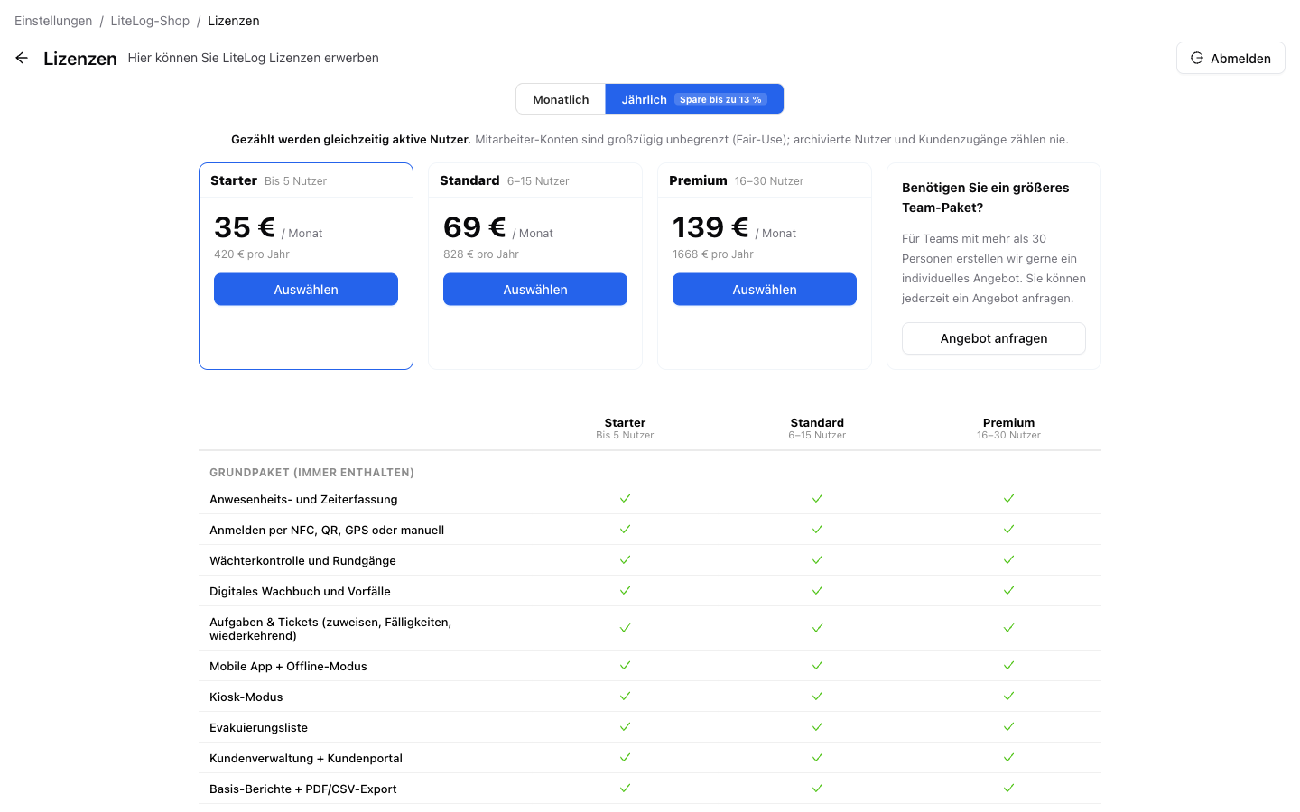Choose the Premium plan with Auswählen
The width and height of the screenshot is (1300, 812).
click(765, 290)
